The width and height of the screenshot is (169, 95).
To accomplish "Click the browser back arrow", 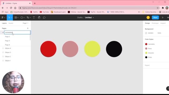I will 3,8.
